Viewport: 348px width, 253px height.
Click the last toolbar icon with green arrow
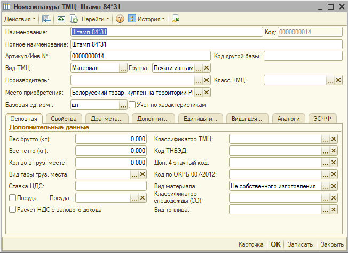pyautogui.click(x=176, y=19)
